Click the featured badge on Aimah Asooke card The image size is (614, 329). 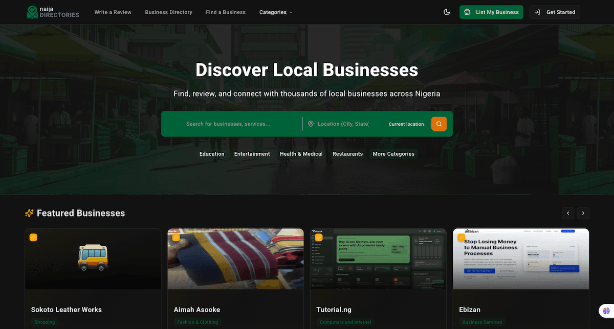click(176, 237)
